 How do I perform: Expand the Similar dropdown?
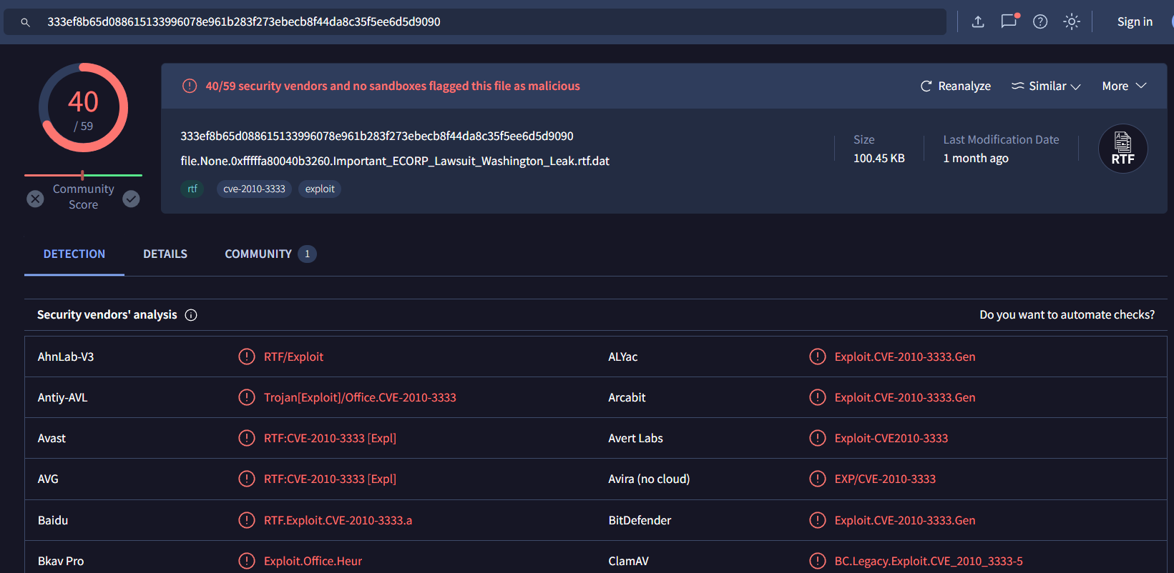(1046, 86)
